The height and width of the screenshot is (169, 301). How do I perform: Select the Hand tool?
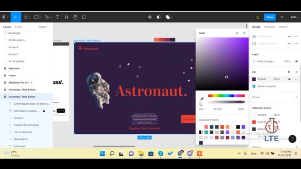(x=75, y=17)
